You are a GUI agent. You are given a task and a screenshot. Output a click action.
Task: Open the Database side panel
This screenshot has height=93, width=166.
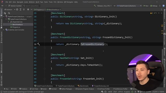[164, 52]
